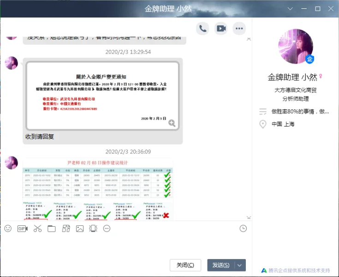This screenshot has height=277, width=339.
Task: Expand the send options dropdown arrow
Action: click(x=239, y=265)
